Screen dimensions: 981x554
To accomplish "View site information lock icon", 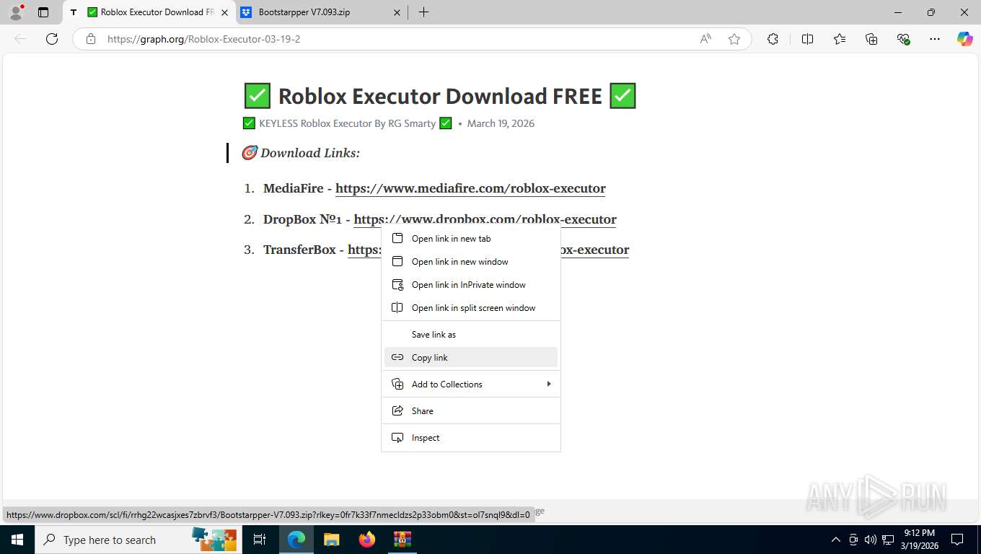I will (91, 39).
